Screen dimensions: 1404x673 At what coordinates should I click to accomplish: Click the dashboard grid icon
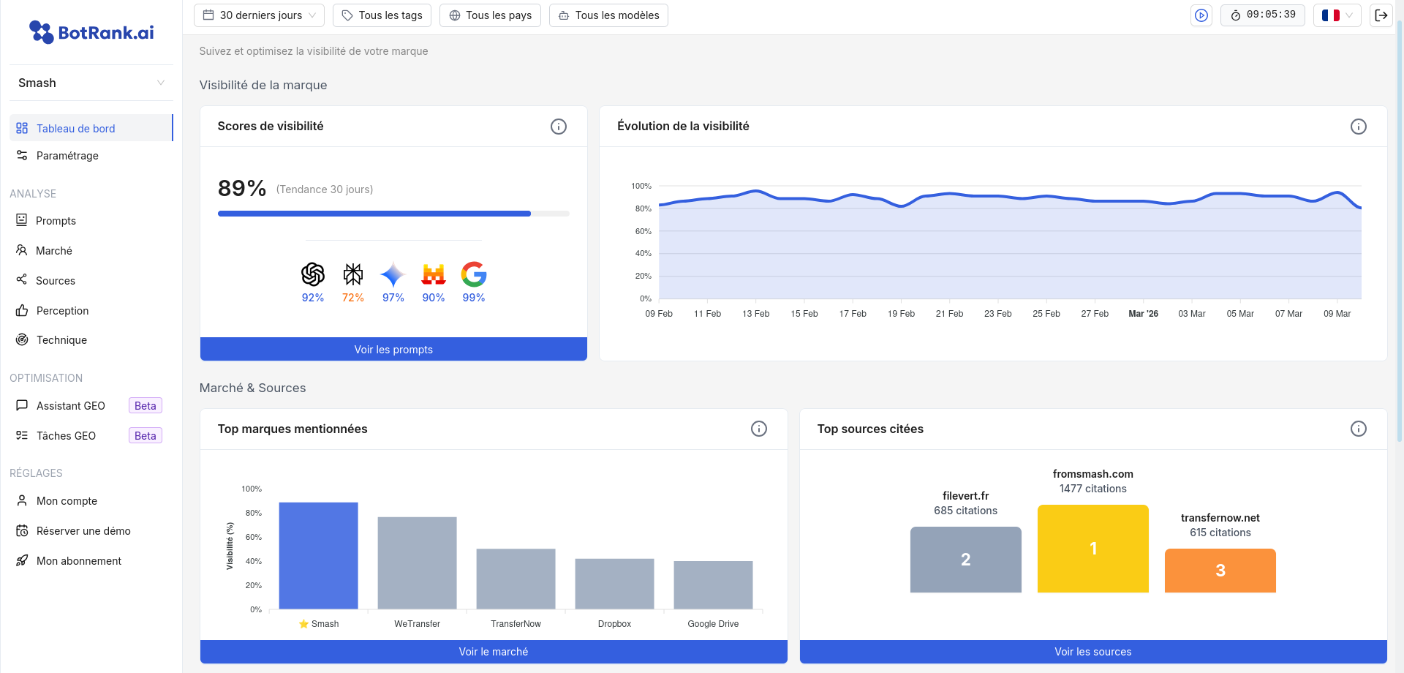[22, 128]
